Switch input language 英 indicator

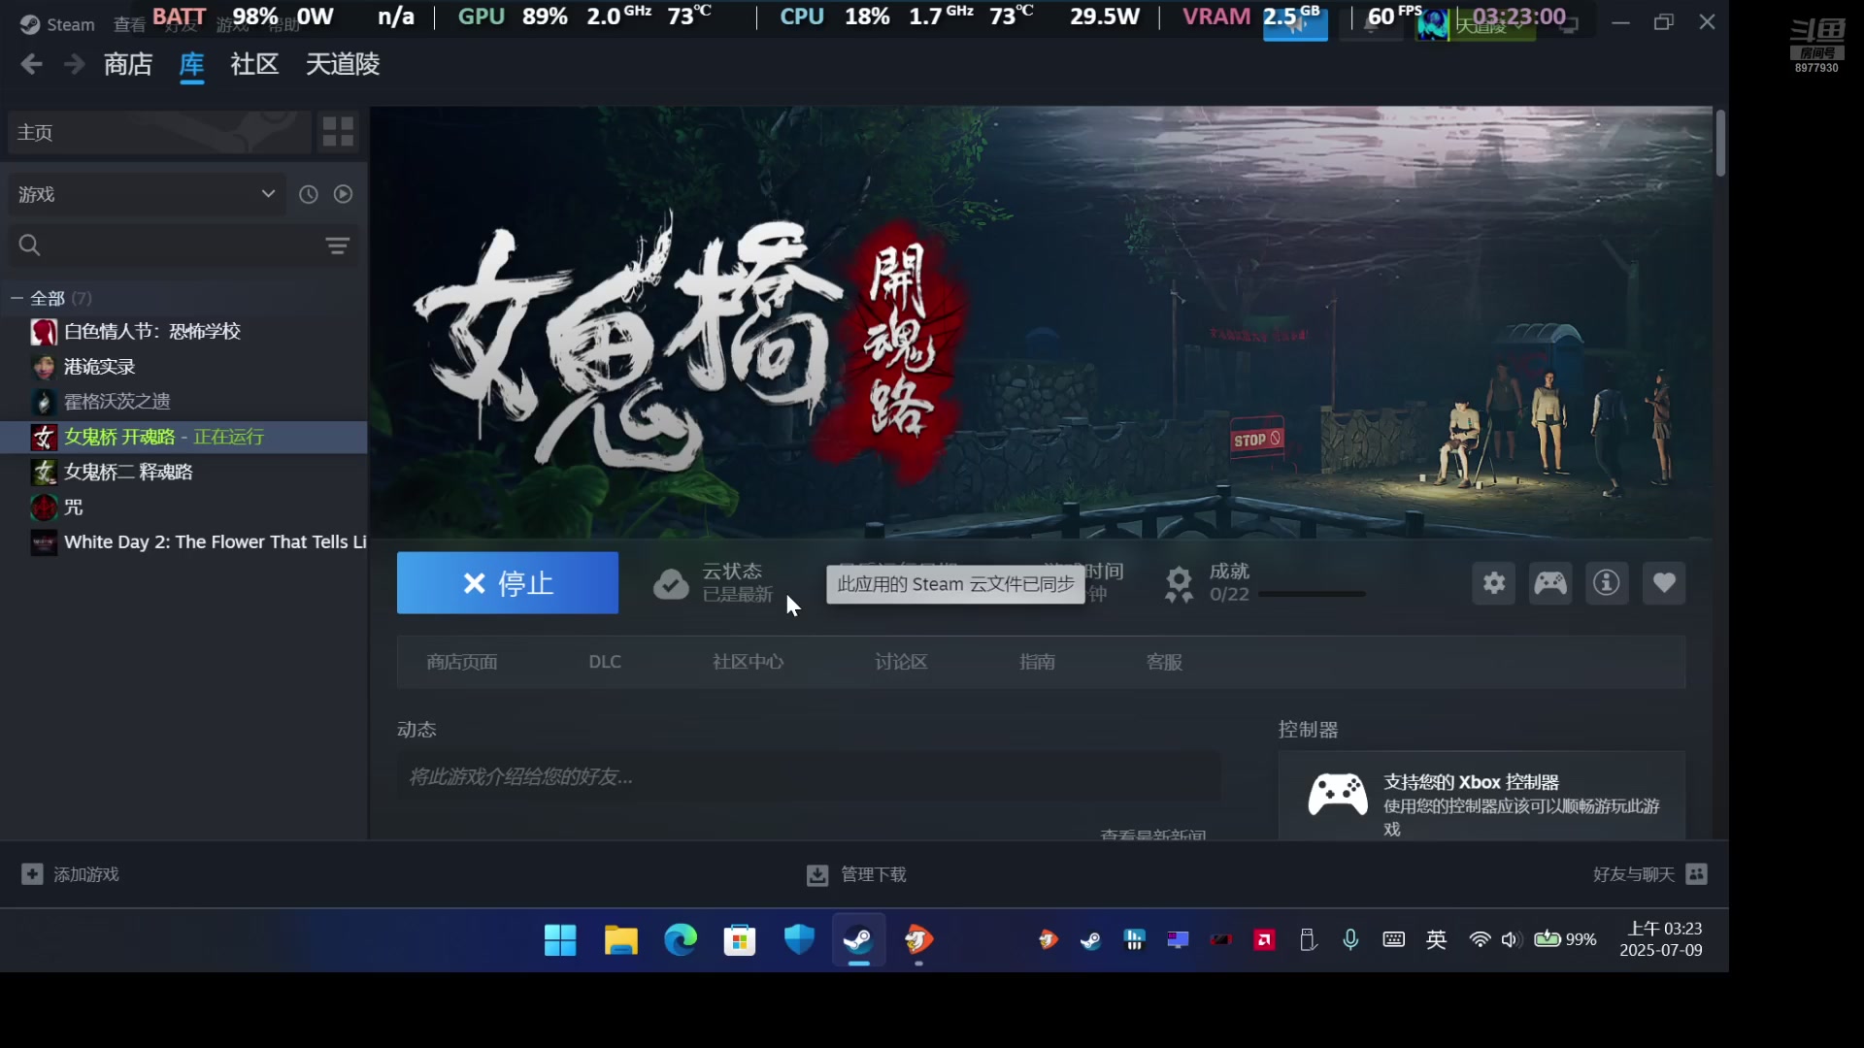point(1437,939)
